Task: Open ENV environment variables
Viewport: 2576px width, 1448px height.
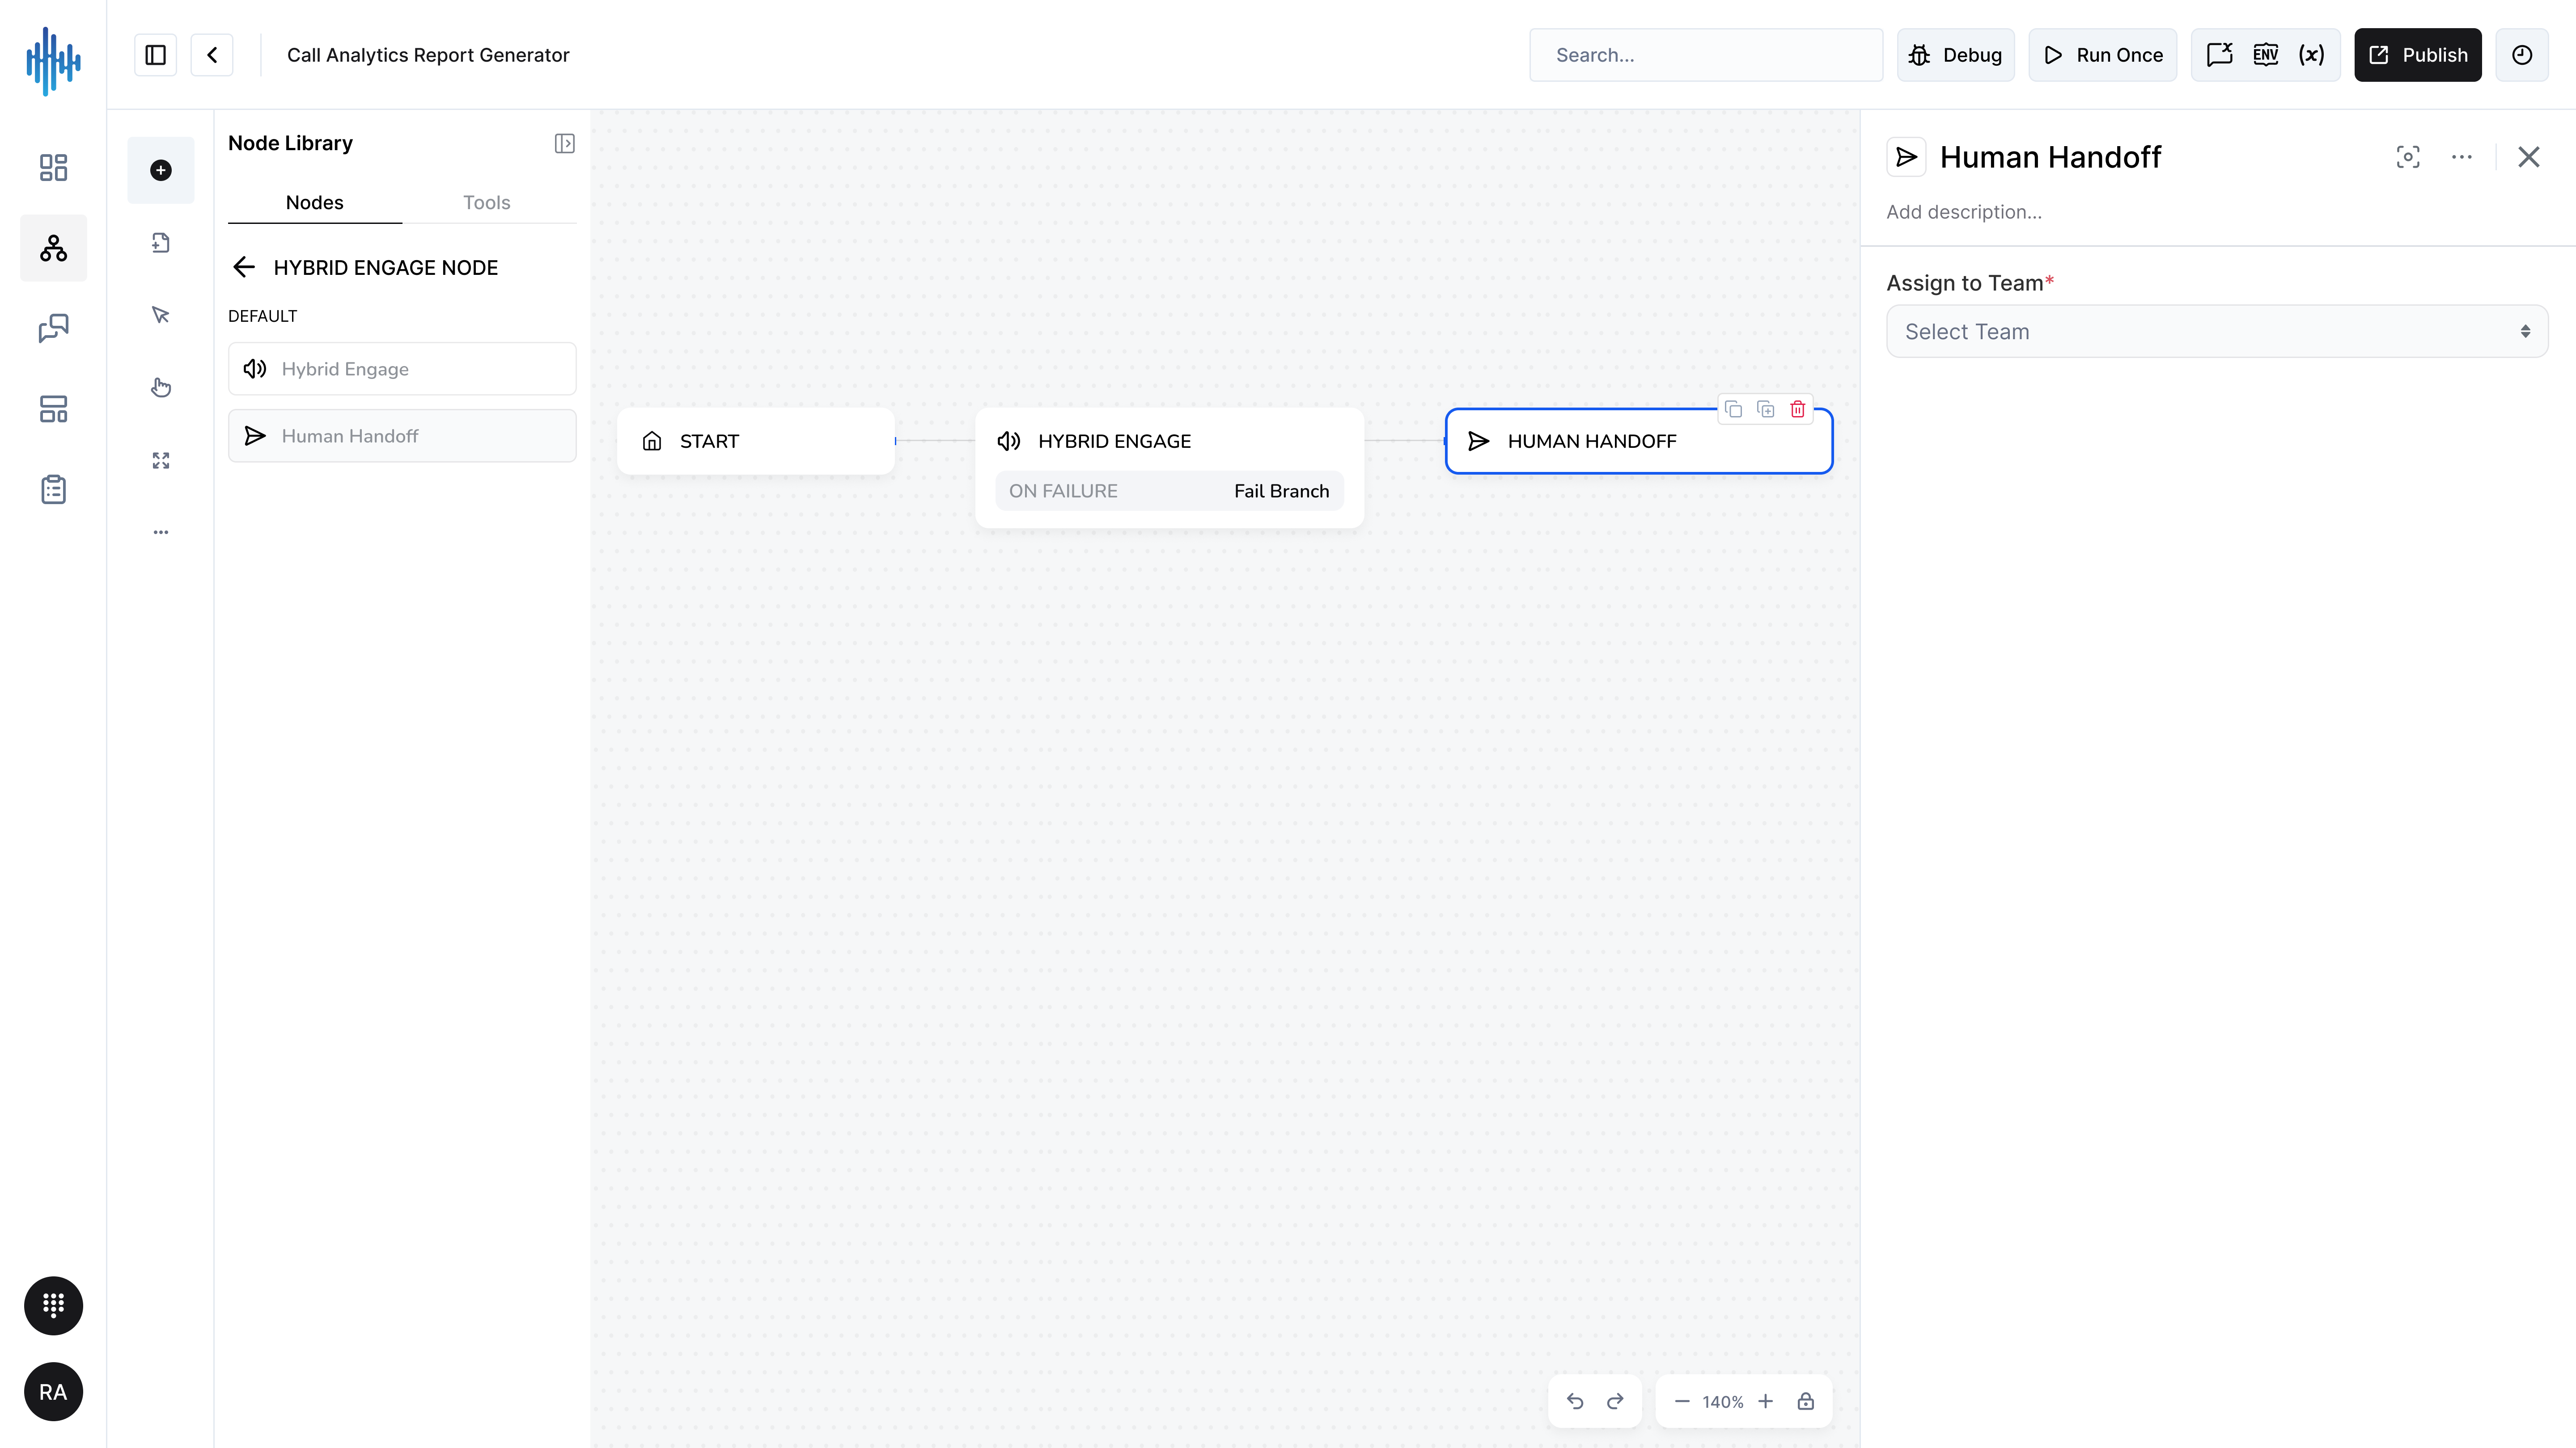Action: pyautogui.click(x=2265, y=55)
